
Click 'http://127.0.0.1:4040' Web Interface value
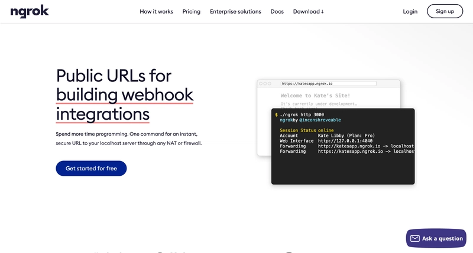pyautogui.click(x=345, y=141)
